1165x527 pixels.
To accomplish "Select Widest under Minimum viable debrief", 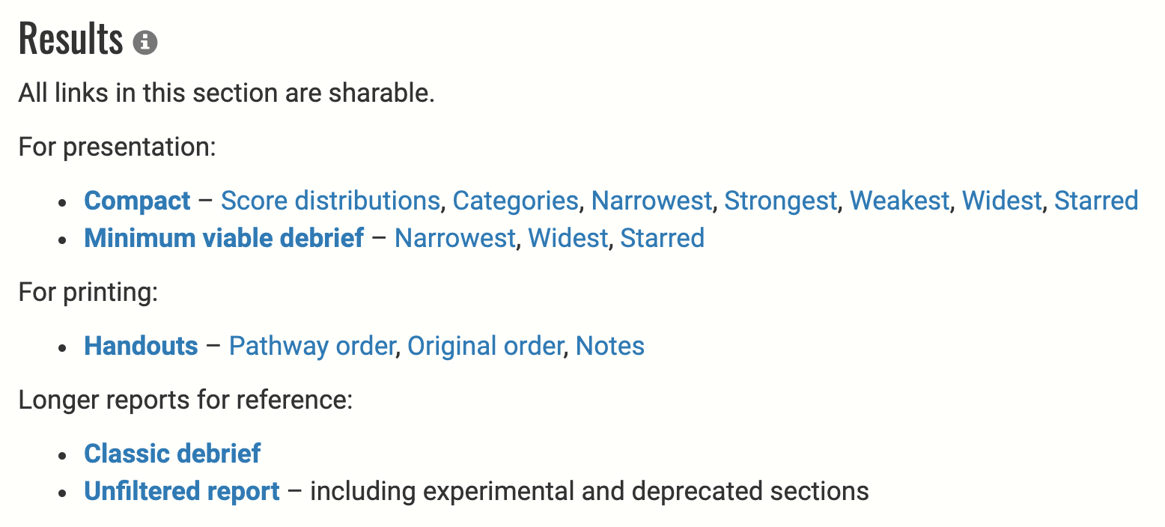I will (568, 238).
